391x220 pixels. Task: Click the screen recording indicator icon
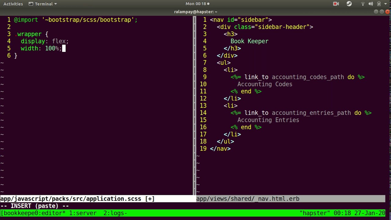(336, 4)
